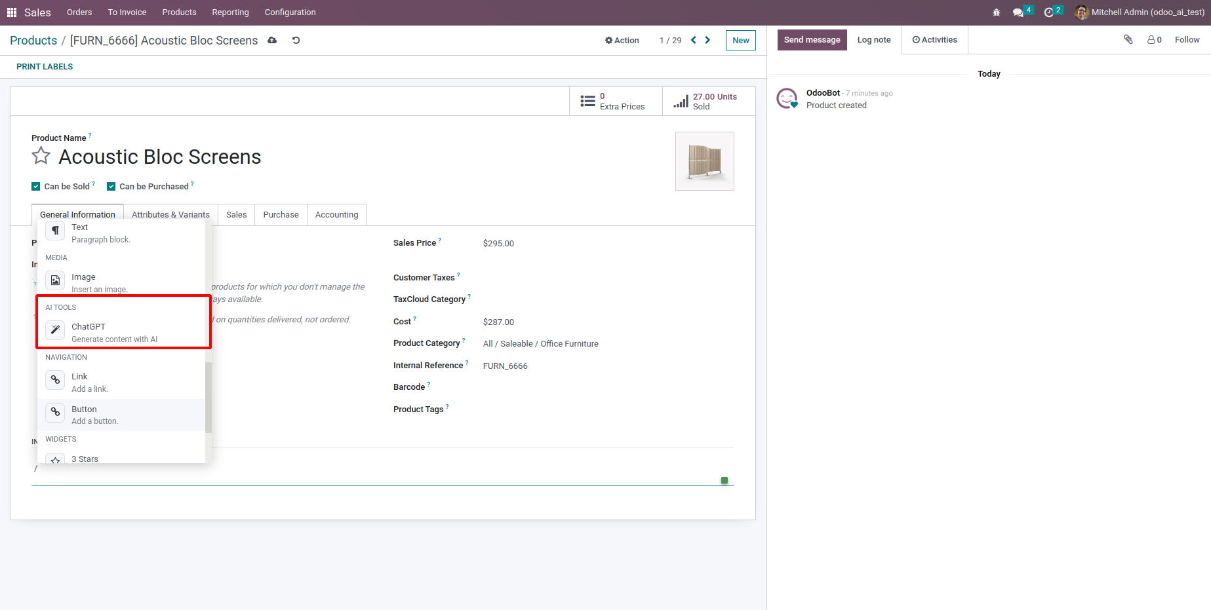Open the TaxCloud Category field
This screenshot has height=610, width=1211.
point(608,299)
